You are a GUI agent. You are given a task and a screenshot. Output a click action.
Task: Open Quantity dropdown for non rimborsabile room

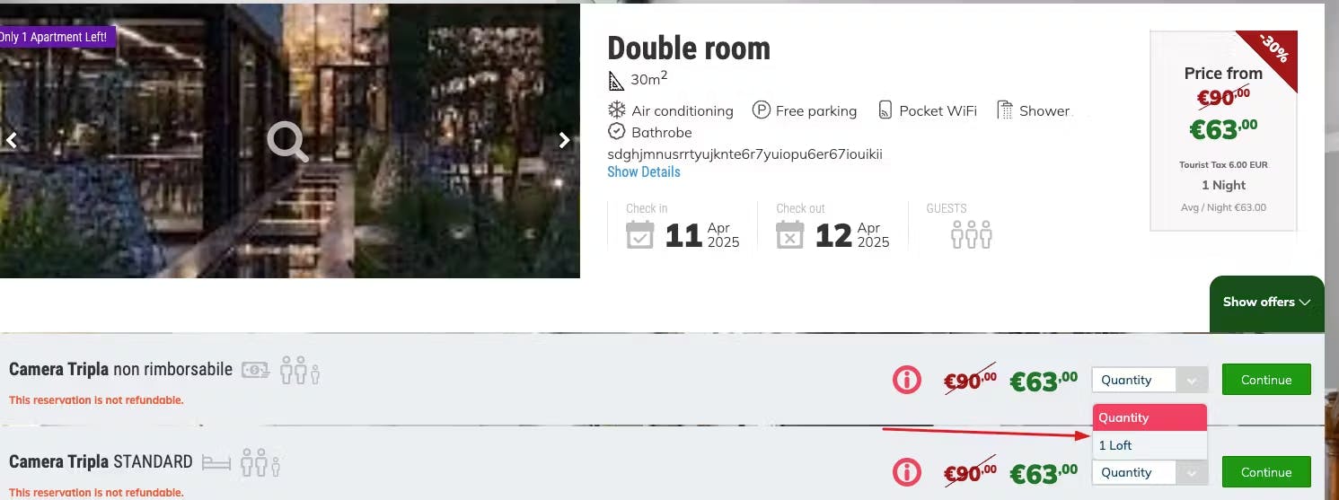[x=1150, y=380]
